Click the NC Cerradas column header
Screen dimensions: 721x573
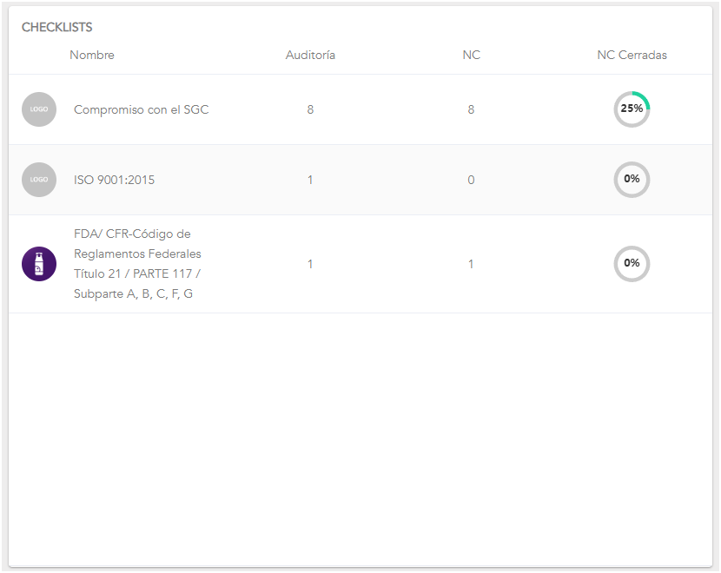(632, 55)
